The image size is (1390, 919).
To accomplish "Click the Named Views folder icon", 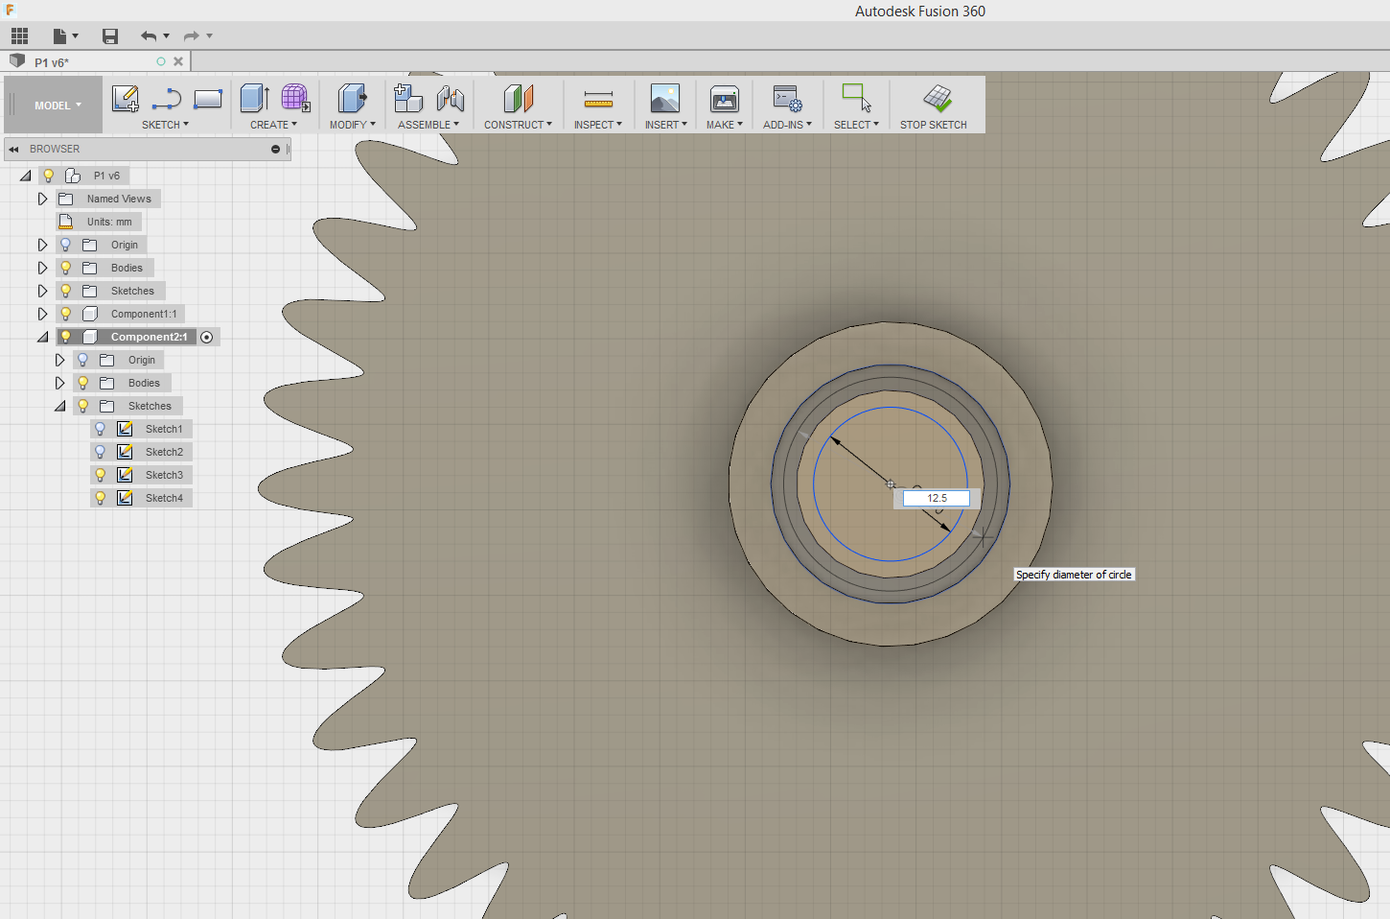I will [66, 199].
